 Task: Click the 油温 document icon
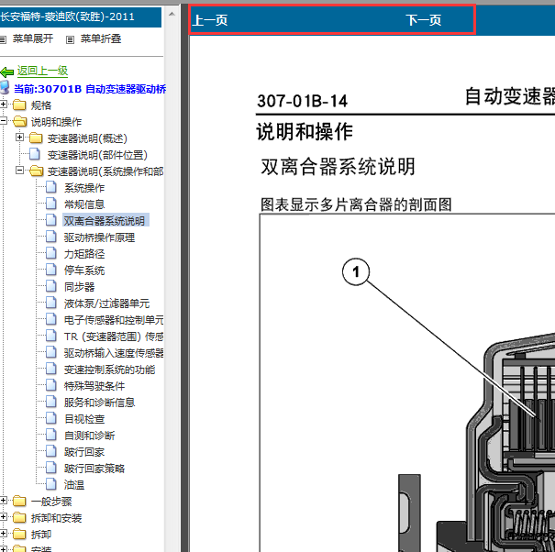point(51,484)
